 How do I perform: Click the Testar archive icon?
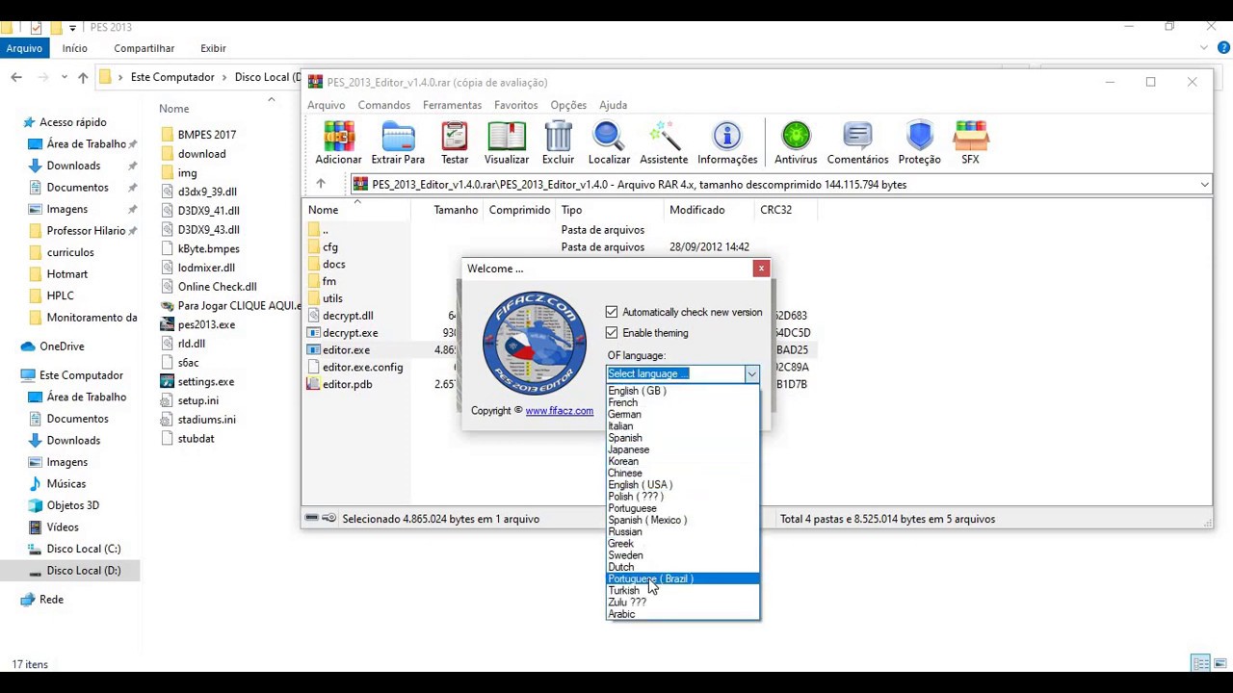[455, 143]
